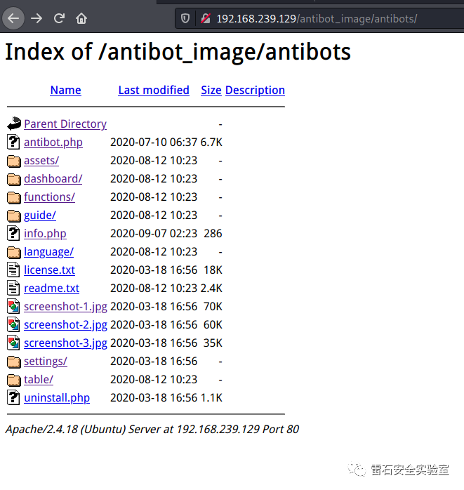The image size is (464, 490).
Task: Go back with the browser back arrow
Action: (13, 18)
